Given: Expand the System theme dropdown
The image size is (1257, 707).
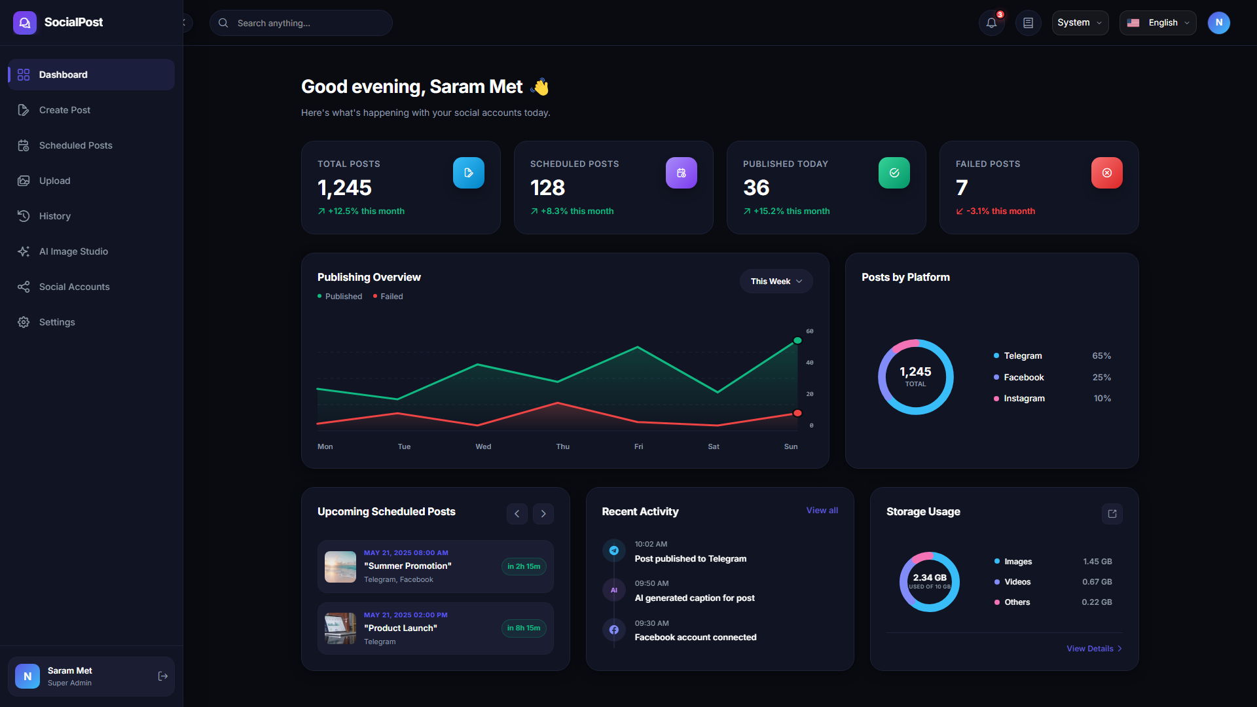Looking at the screenshot, I should point(1080,23).
